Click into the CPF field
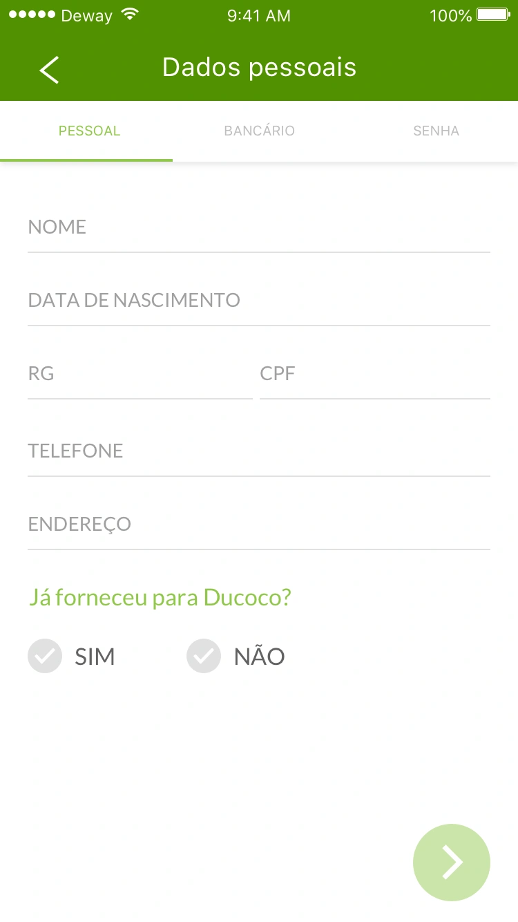This screenshot has height=922, width=518. tap(374, 375)
